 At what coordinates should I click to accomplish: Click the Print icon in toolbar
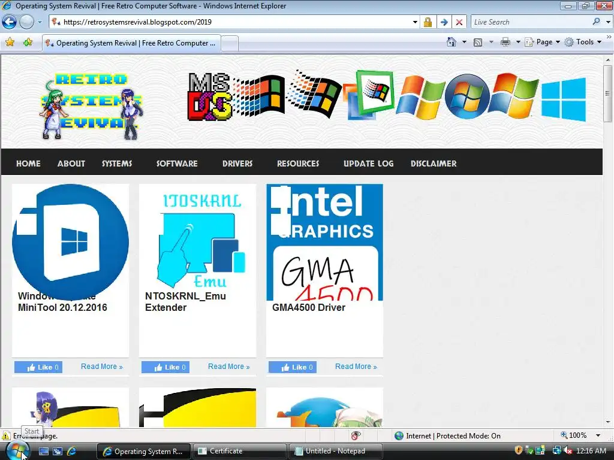(505, 42)
